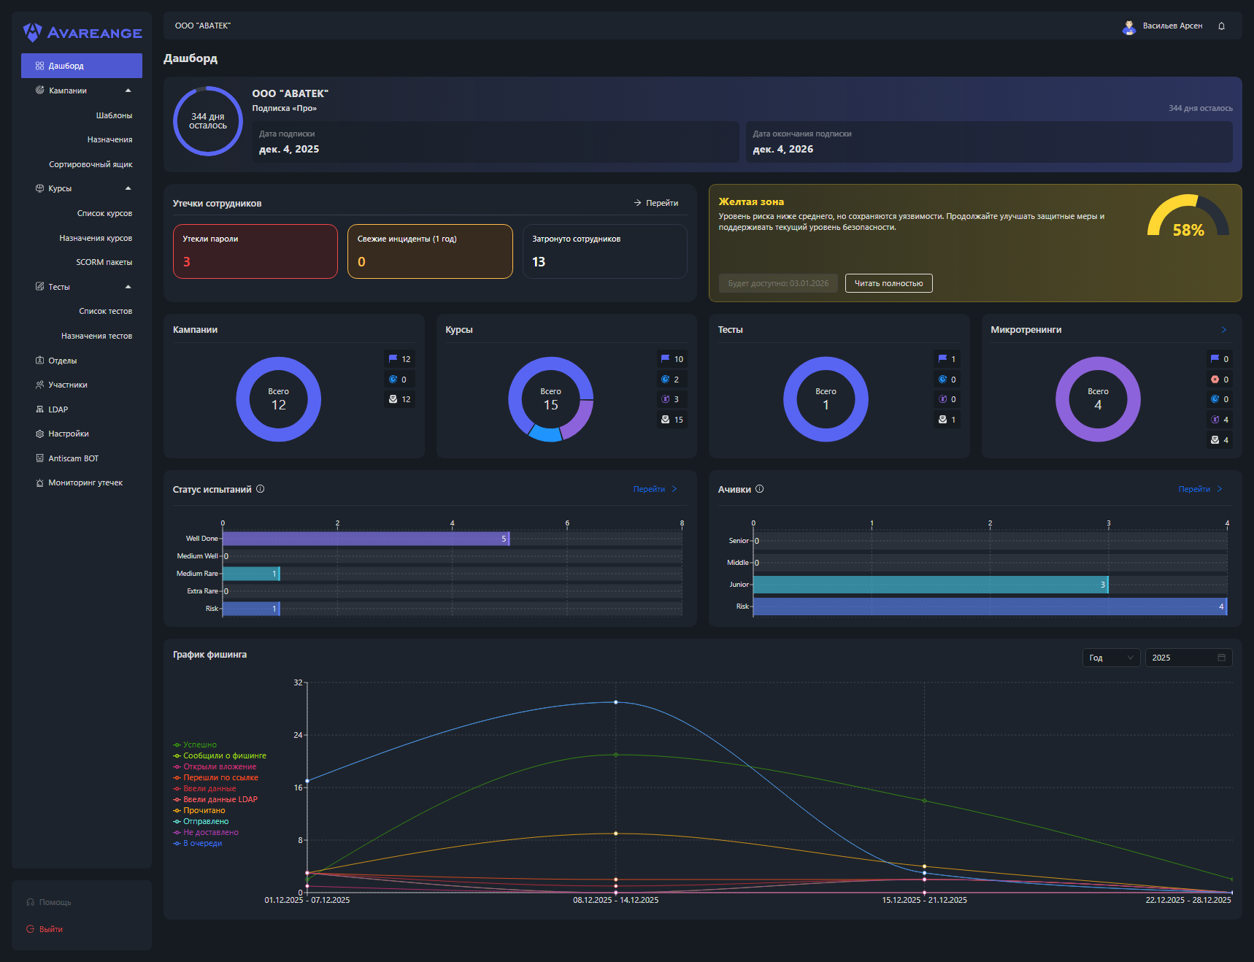
Task: Open the Микротренинги arrow icon
Action: (x=1223, y=330)
